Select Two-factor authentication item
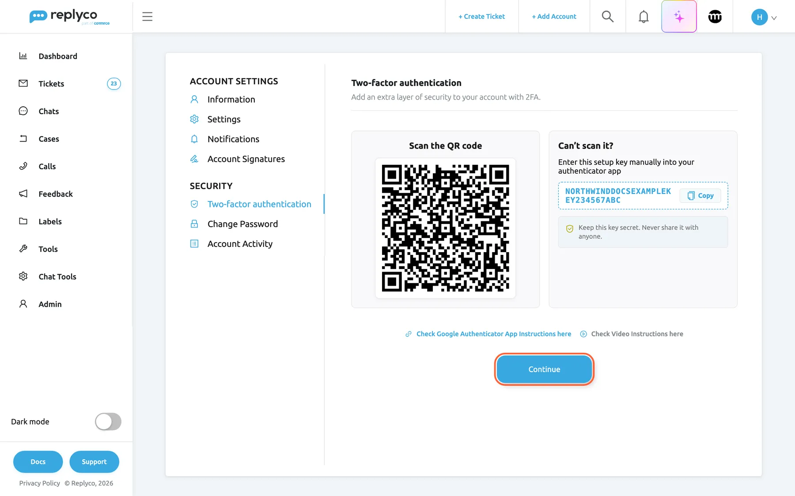 point(259,204)
